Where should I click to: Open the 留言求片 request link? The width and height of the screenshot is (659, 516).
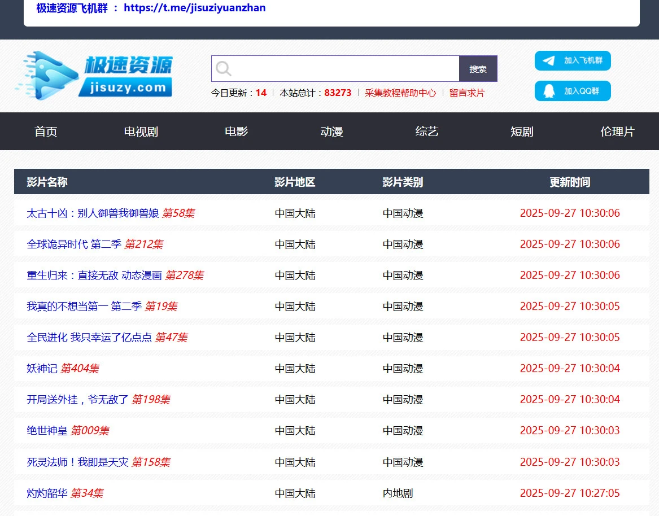(x=466, y=93)
